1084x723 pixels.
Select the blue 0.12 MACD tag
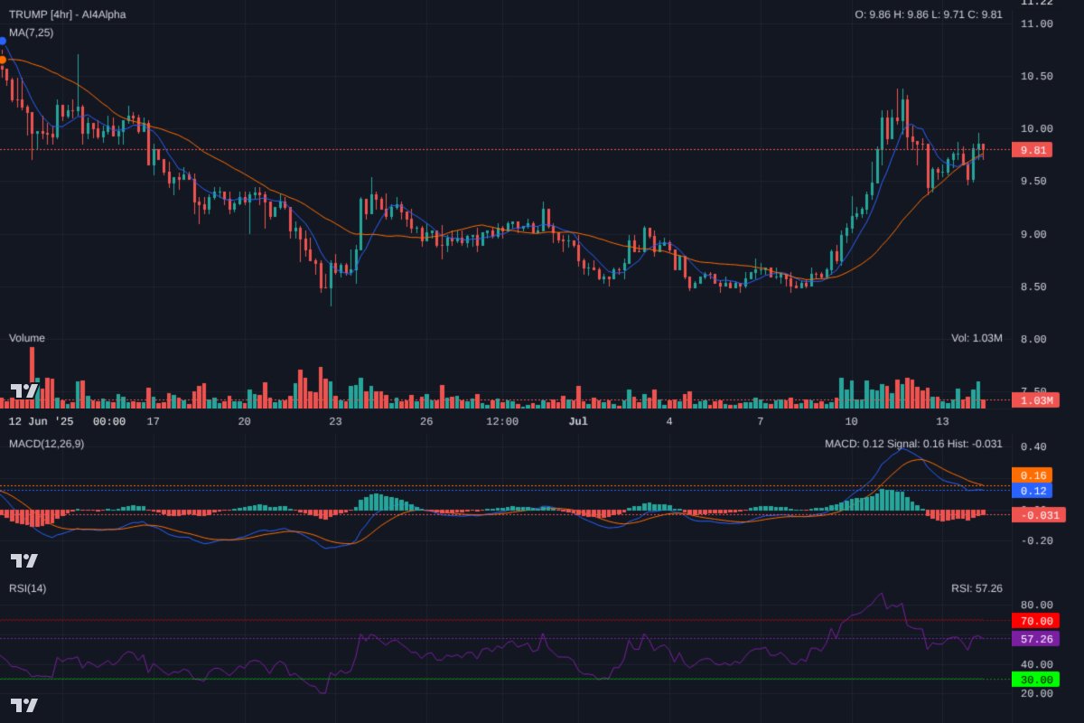(1033, 491)
